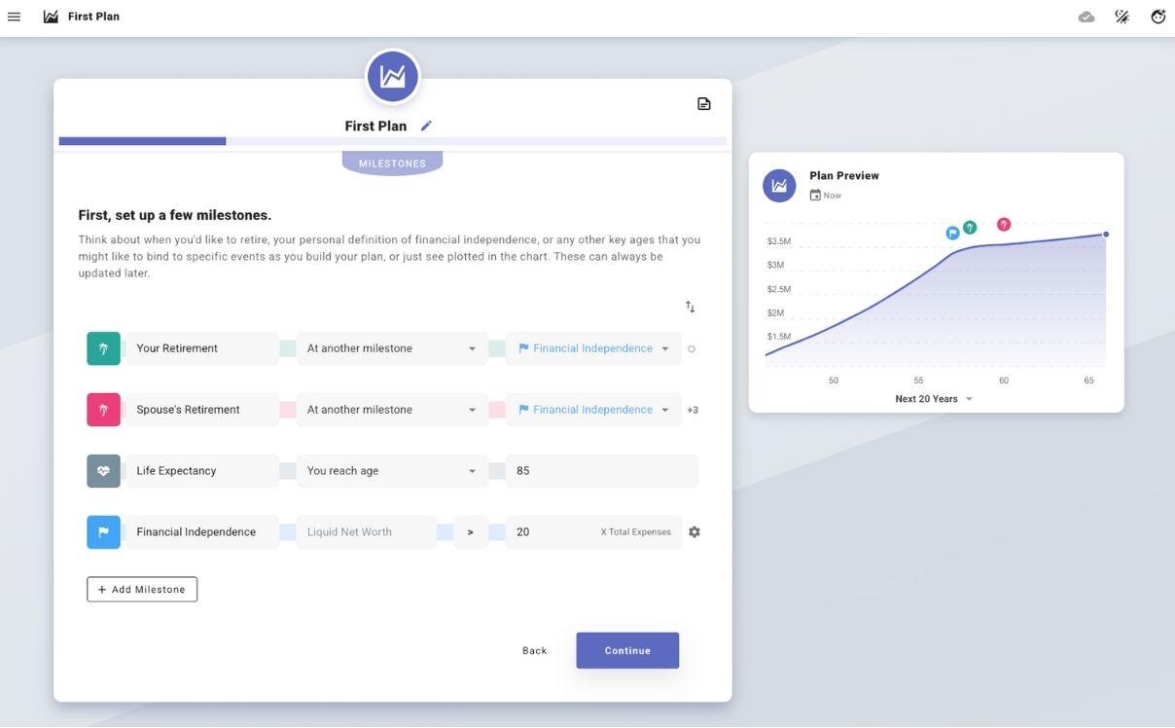
Task: Expand Your Retirement 'At another milestone' dropdown
Action: [391, 348]
